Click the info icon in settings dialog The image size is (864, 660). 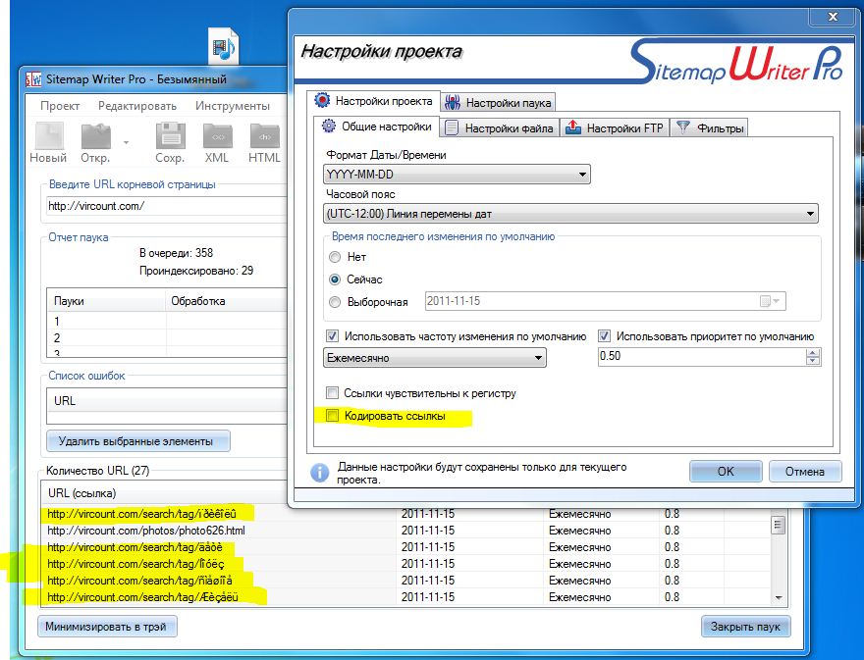click(320, 473)
